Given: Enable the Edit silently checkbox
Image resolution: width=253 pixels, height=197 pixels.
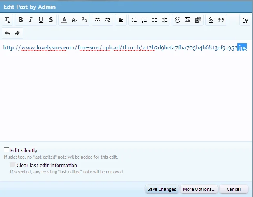Looking at the screenshot, I should [x=7, y=150].
